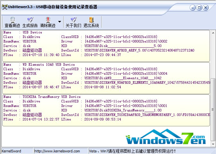The width and height of the screenshot is (216, 154).
Task: Click the scrollbar down arrow
Action: click(x=213, y=144)
